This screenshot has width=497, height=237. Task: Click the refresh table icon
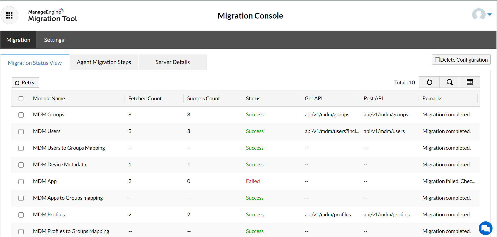point(429,82)
